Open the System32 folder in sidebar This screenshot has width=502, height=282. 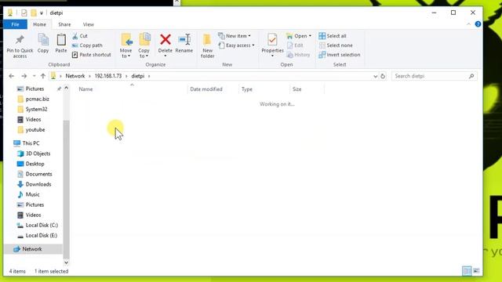pos(36,110)
